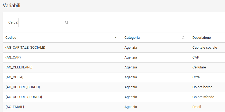This screenshot has height=112, width=225.
Task: Sort table by Categoria column header
Action: [x=132, y=38]
